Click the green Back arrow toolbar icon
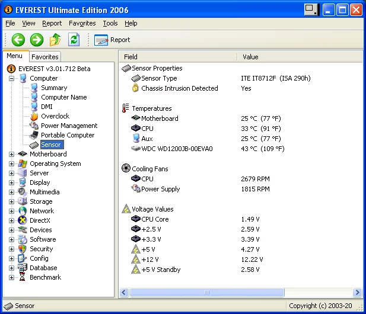This screenshot has height=314, width=366. pyautogui.click(x=18, y=40)
